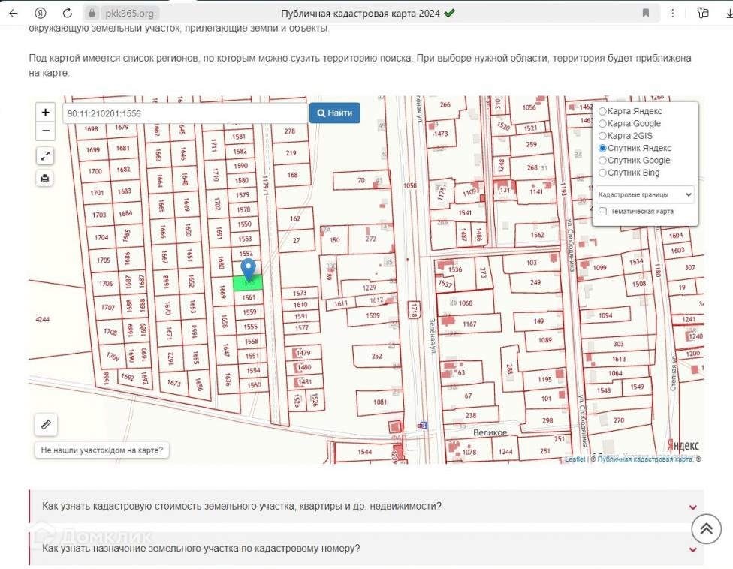Click Не нашли участок/дом на карте? button
Viewport: 733px width, 569px height.
pyautogui.click(x=102, y=450)
